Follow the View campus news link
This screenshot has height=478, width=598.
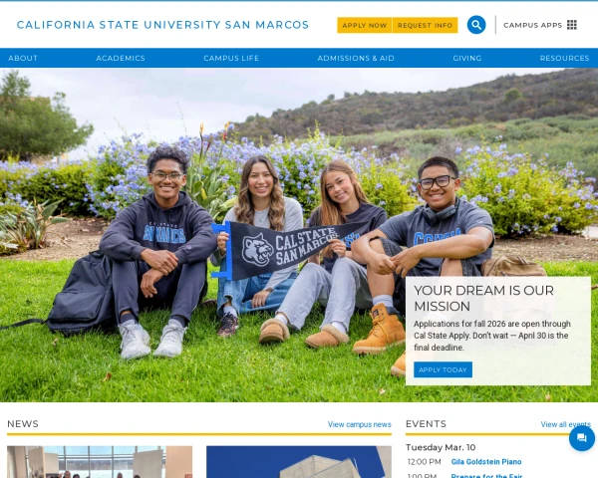point(359,424)
